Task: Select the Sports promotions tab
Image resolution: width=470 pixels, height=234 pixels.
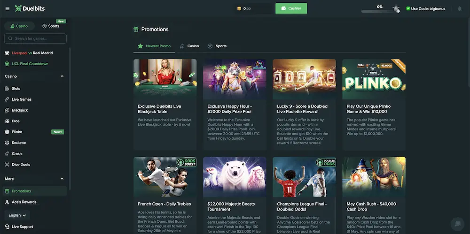Action: click(x=217, y=46)
